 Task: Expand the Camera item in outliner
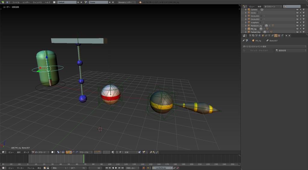245,10
